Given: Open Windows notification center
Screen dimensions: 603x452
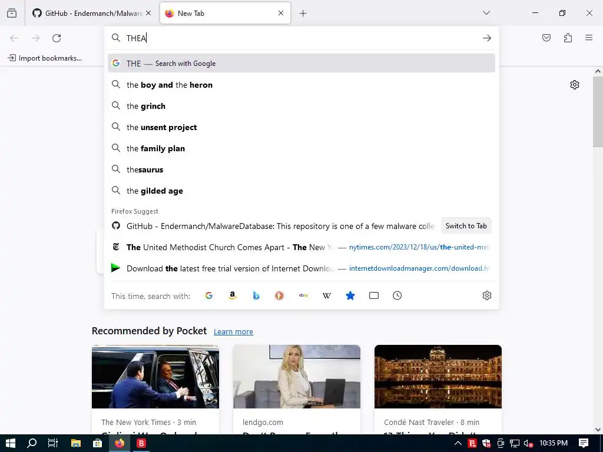Looking at the screenshot, I should click(x=584, y=443).
